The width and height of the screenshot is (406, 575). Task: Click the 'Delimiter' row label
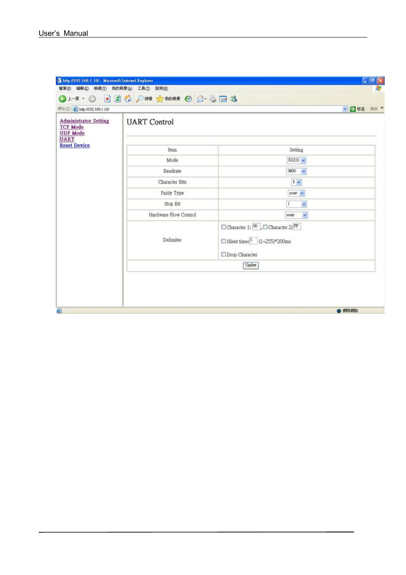tap(172, 240)
